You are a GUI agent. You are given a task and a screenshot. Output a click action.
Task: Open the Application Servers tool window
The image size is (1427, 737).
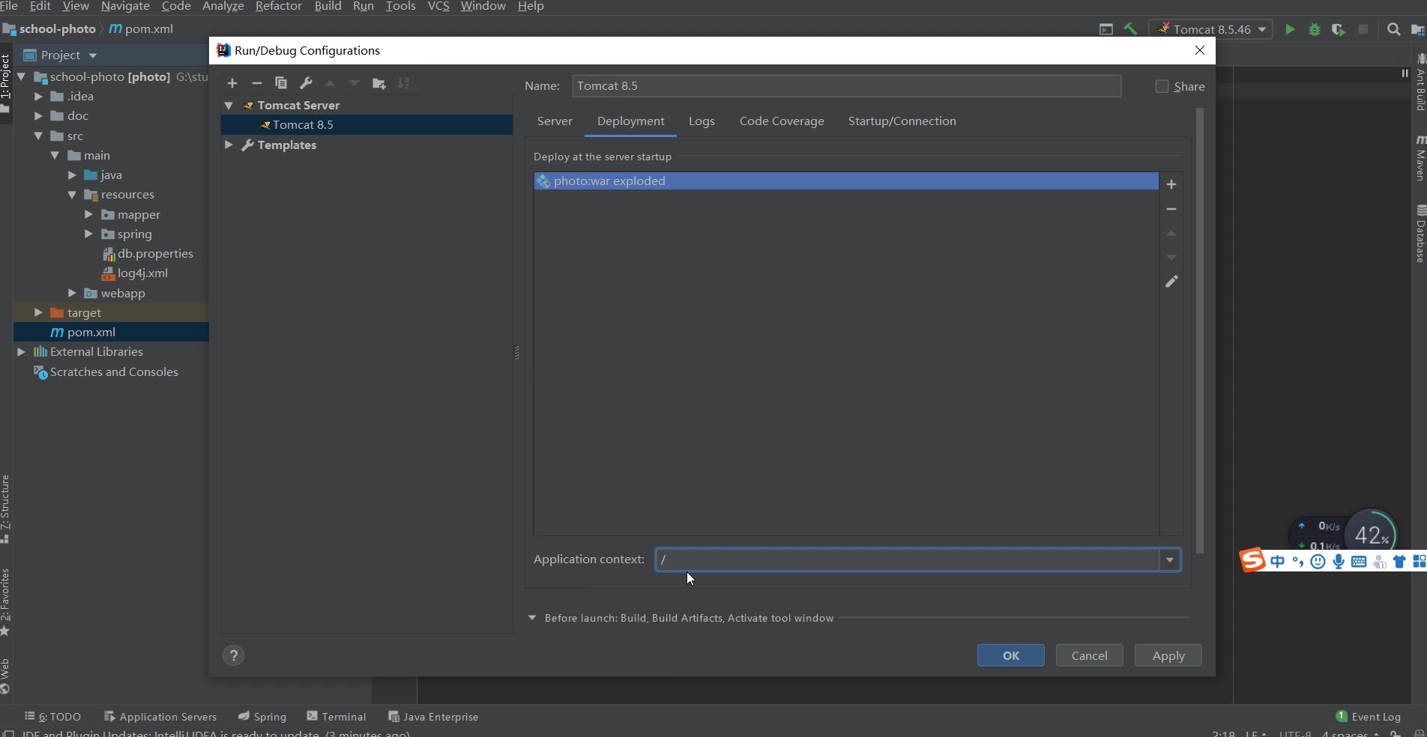point(160,717)
